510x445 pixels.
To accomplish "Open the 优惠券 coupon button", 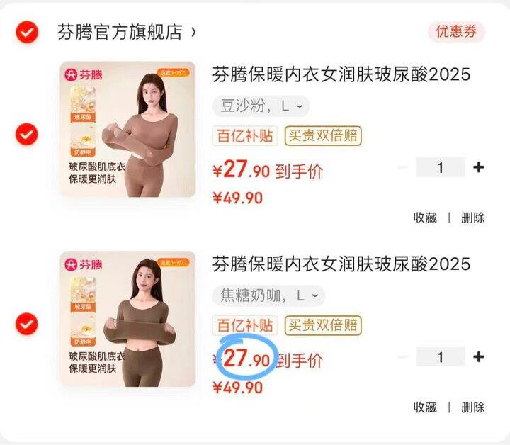I will pos(456,32).
